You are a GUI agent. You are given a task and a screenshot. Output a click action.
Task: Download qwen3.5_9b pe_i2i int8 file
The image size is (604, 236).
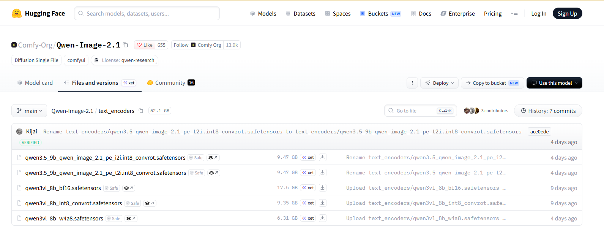click(x=322, y=157)
